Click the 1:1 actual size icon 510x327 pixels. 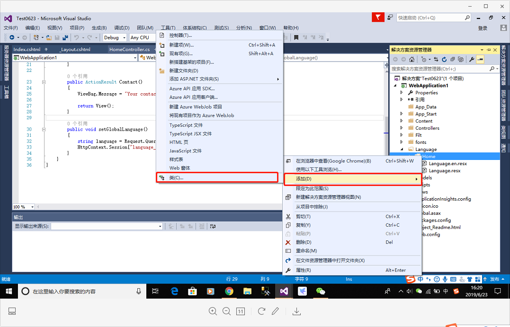click(x=241, y=311)
